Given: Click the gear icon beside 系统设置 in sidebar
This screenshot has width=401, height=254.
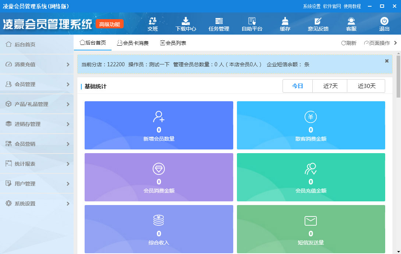Looking at the screenshot, I should pyautogui.click(x=8, y=203).
